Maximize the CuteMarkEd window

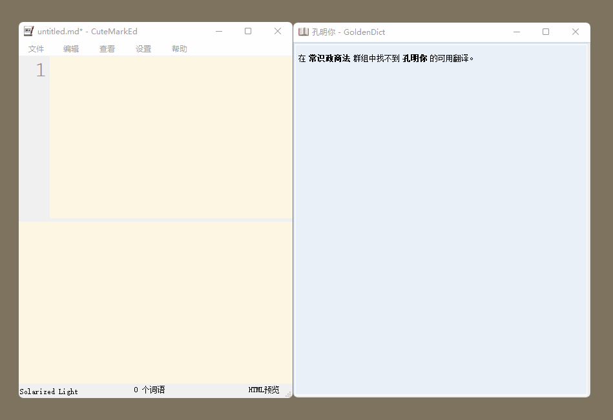coord(248,31)
